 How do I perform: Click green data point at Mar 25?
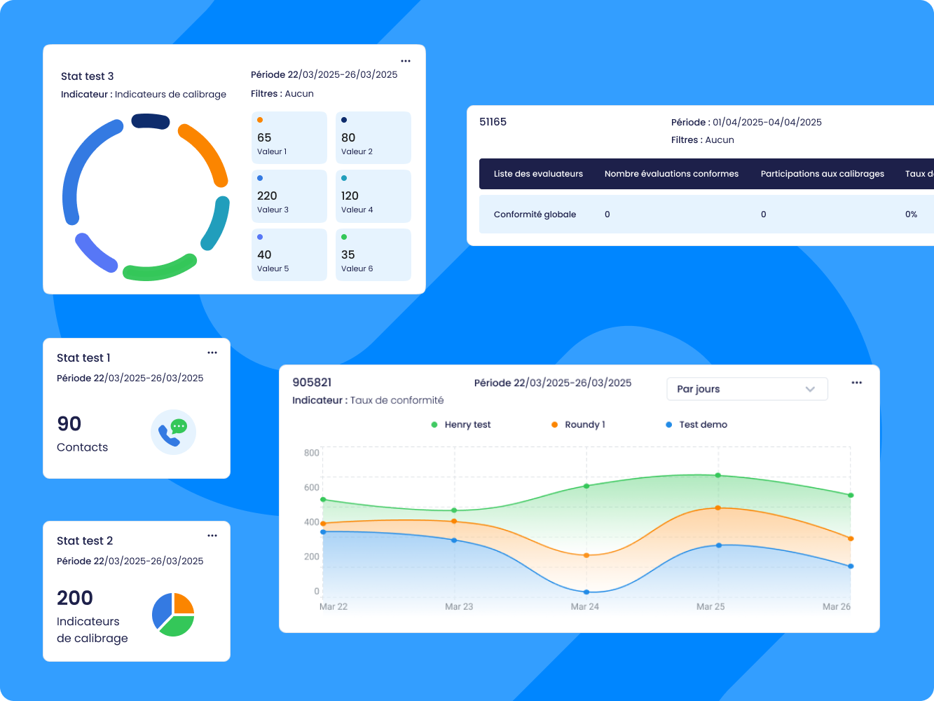(717, 475)
